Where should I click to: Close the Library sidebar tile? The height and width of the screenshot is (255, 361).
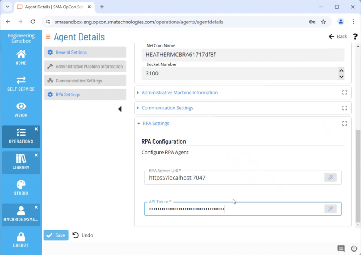tap(36, 155)
